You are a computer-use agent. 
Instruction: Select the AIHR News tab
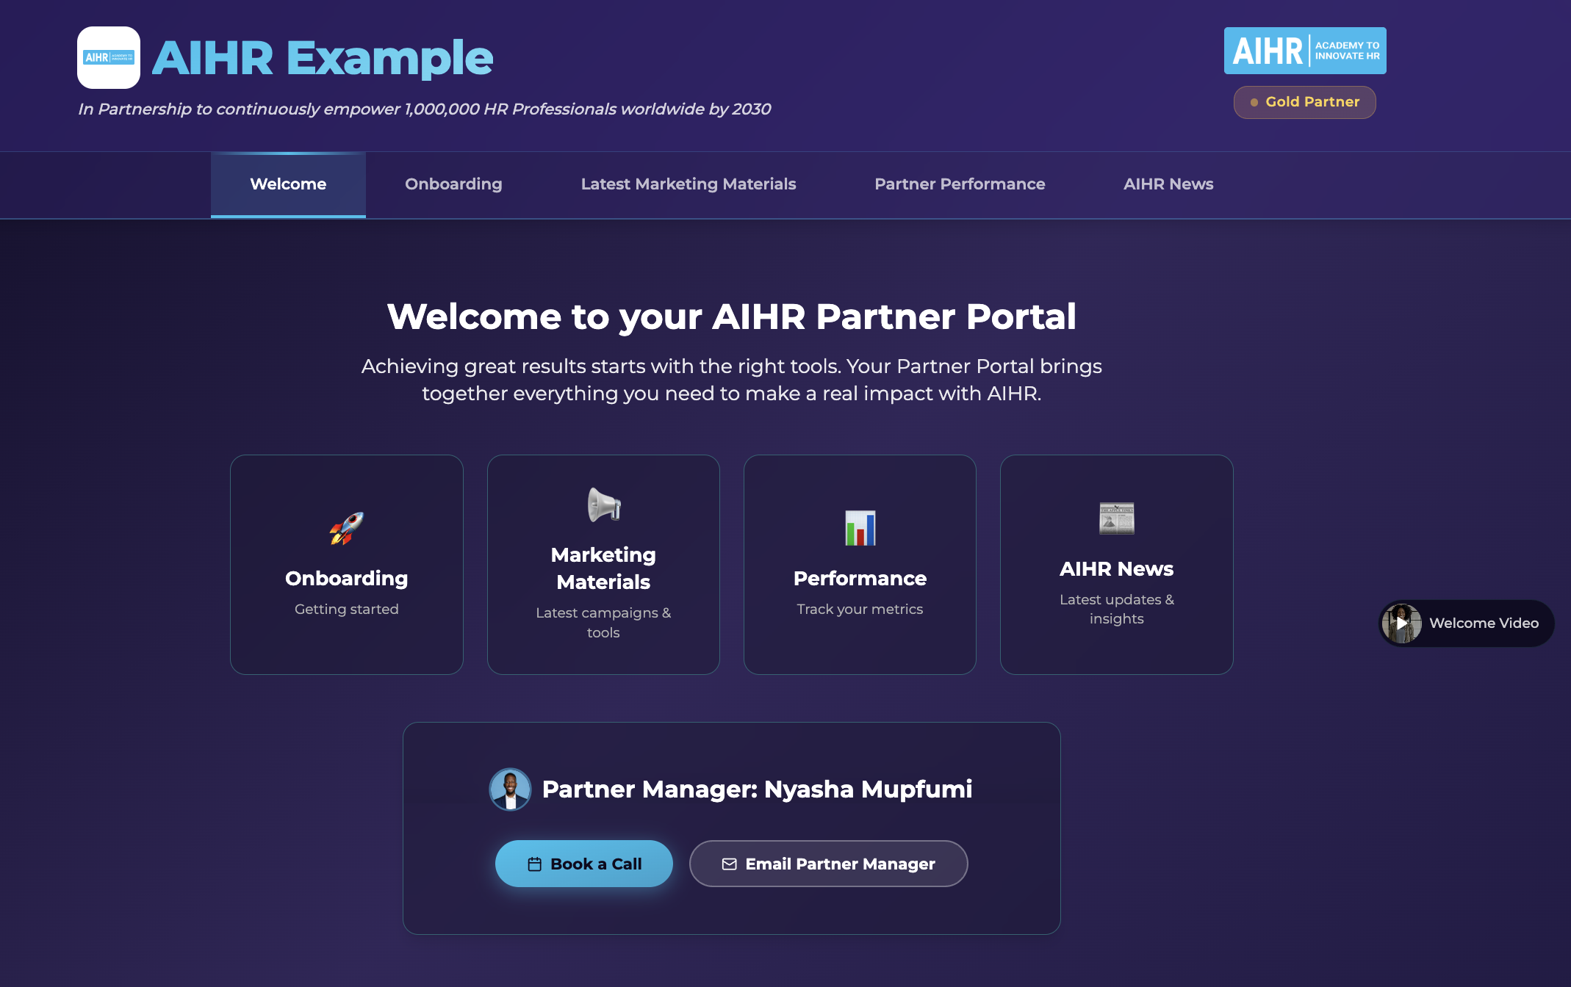click(x=1168, y=184)
